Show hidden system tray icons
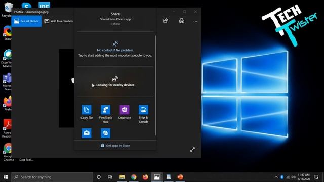324x182 pixels. pos(276,177)
